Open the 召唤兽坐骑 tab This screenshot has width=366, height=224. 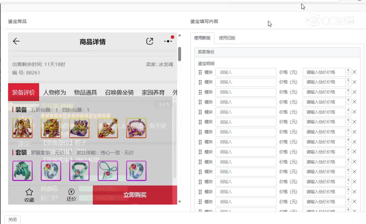119,92
